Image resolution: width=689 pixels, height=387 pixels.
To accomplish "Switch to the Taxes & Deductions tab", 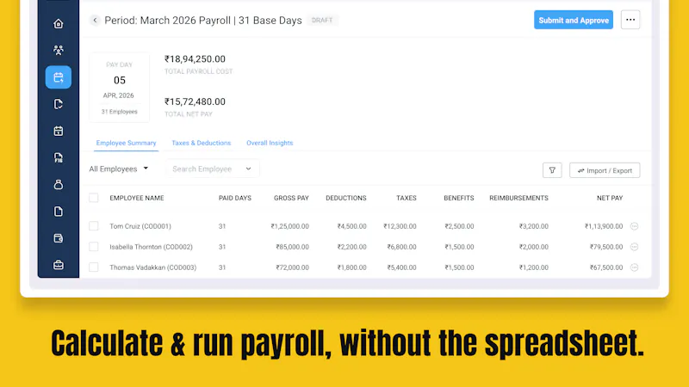I will [202, 143].
